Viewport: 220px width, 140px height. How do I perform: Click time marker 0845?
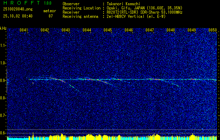[x=108, y=30]
